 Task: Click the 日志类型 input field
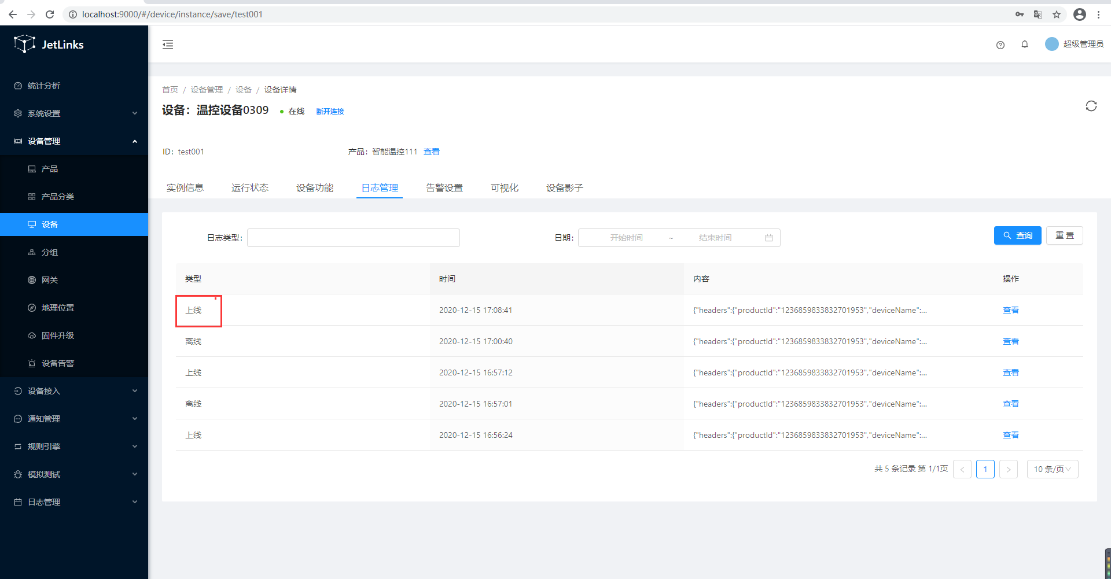pyautogui.click(x=353, y=238)
